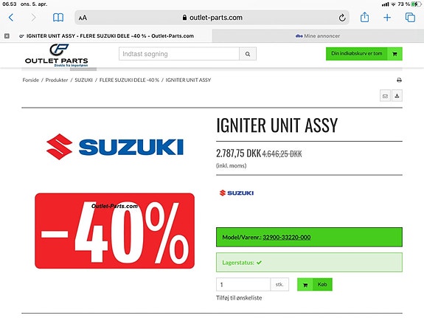Click the Køb buy button
This screenshot has width=424, height=318.
pyautogui.click(x=315, y=285)
